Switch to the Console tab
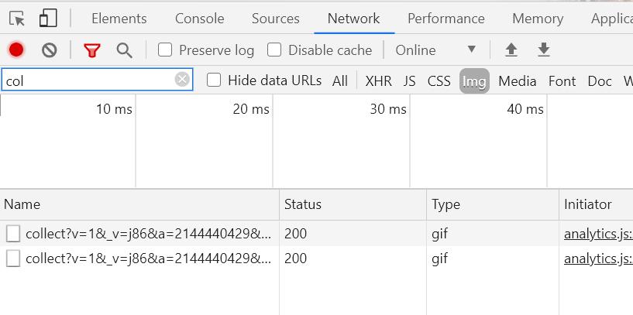This screenshot has height=315, width=633. pyautogui.click(x=199, y=19)
